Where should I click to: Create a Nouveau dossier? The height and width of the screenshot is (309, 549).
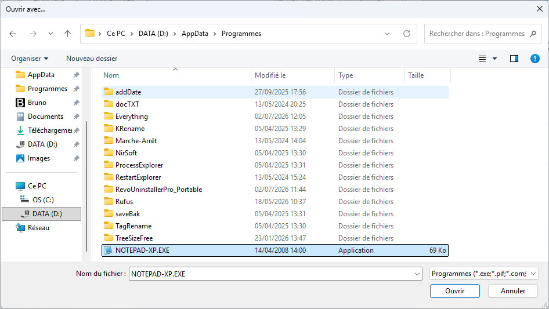click(x=92, y=59)
